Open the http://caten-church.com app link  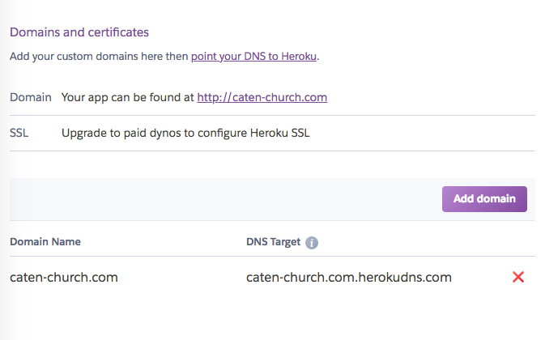pos(262,97)
